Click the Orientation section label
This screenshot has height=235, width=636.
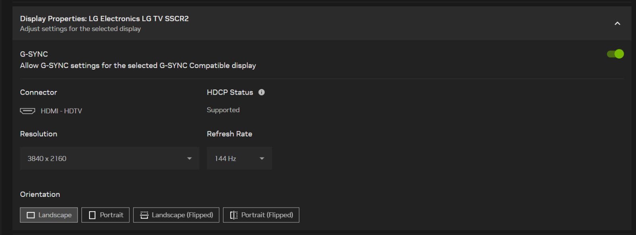click(x=40, y=194)
